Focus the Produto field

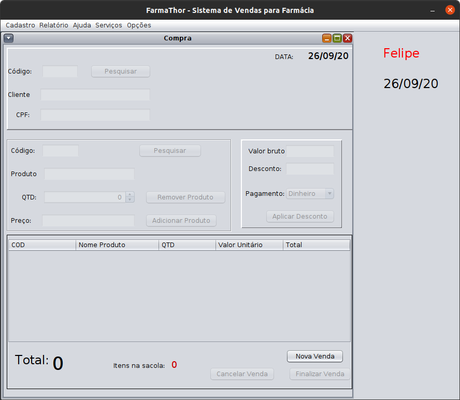(x=89, y=174)
